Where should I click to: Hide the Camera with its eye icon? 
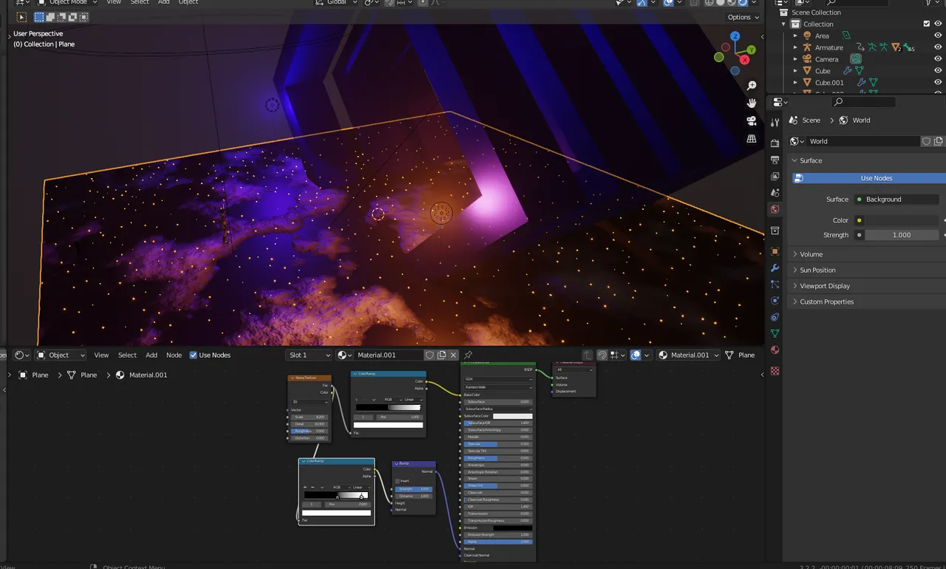pyautogui.click(x=938, y=59)
